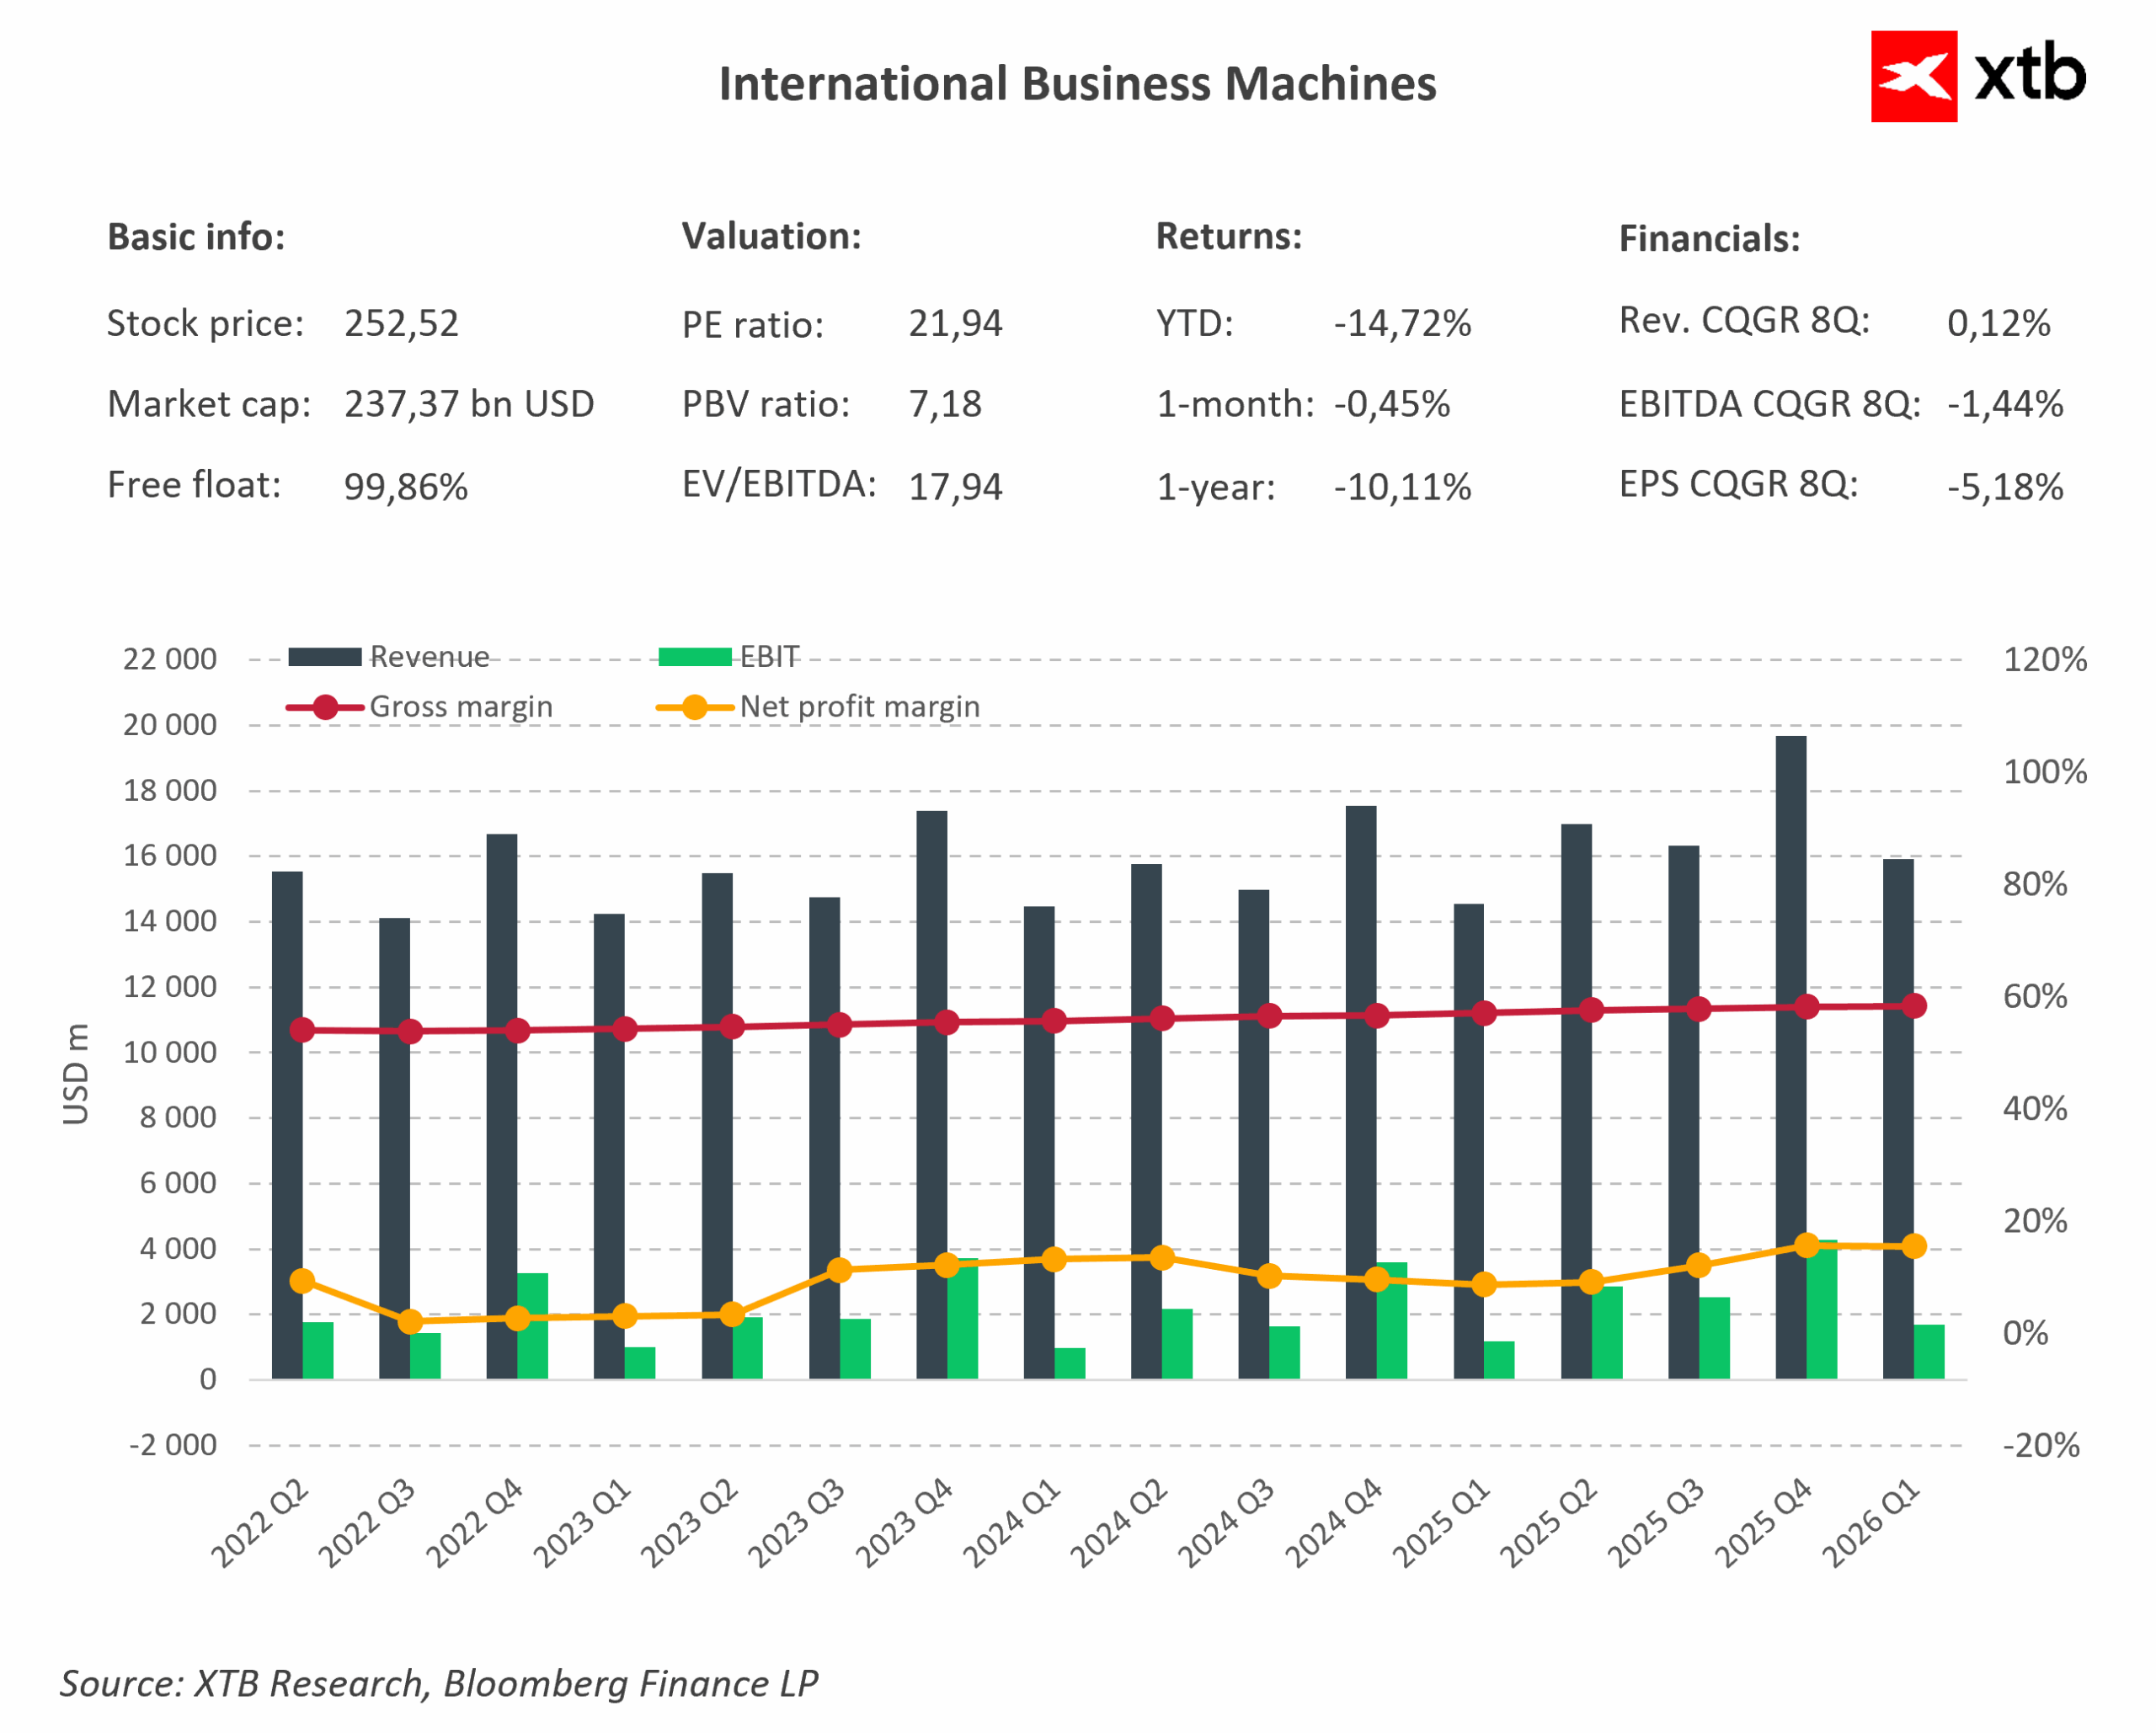This screenshot has height=1733, width=2156.
Task: Click the Net profit margin legend marker
Action: [695, 707]
